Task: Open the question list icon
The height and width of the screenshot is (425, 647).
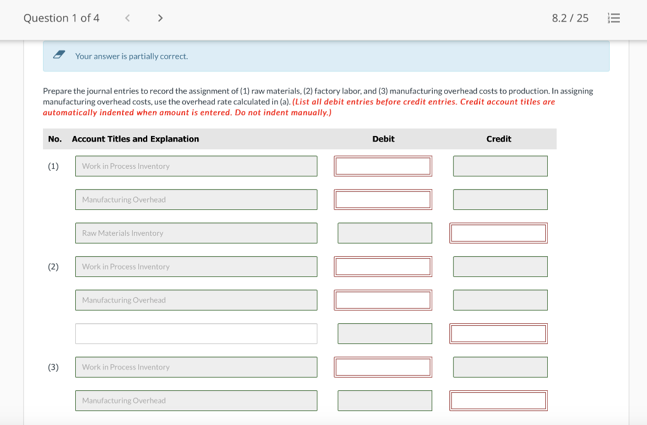Action: pos(614,18)
